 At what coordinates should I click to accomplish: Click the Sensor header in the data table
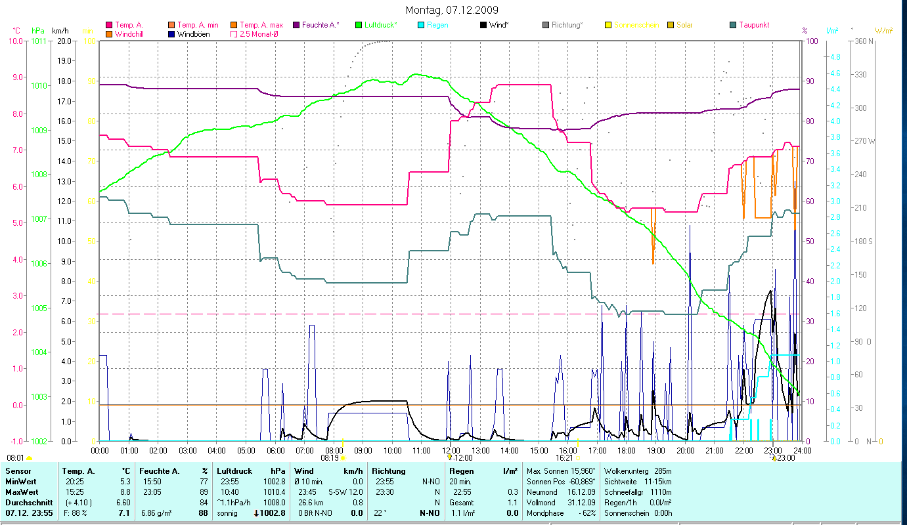[17, 471]
